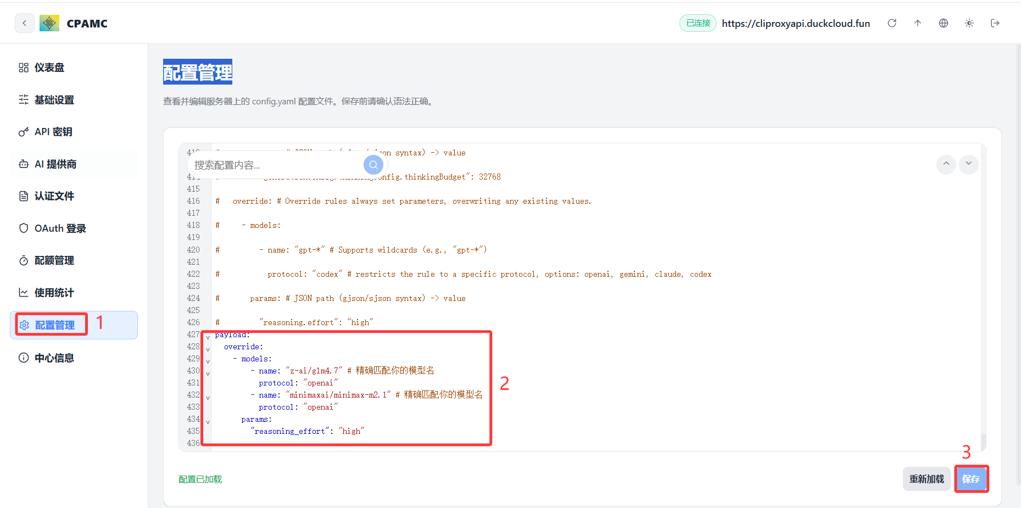Jump to previous search match arrow
The image size is (1021, 508).
[946, 164]
